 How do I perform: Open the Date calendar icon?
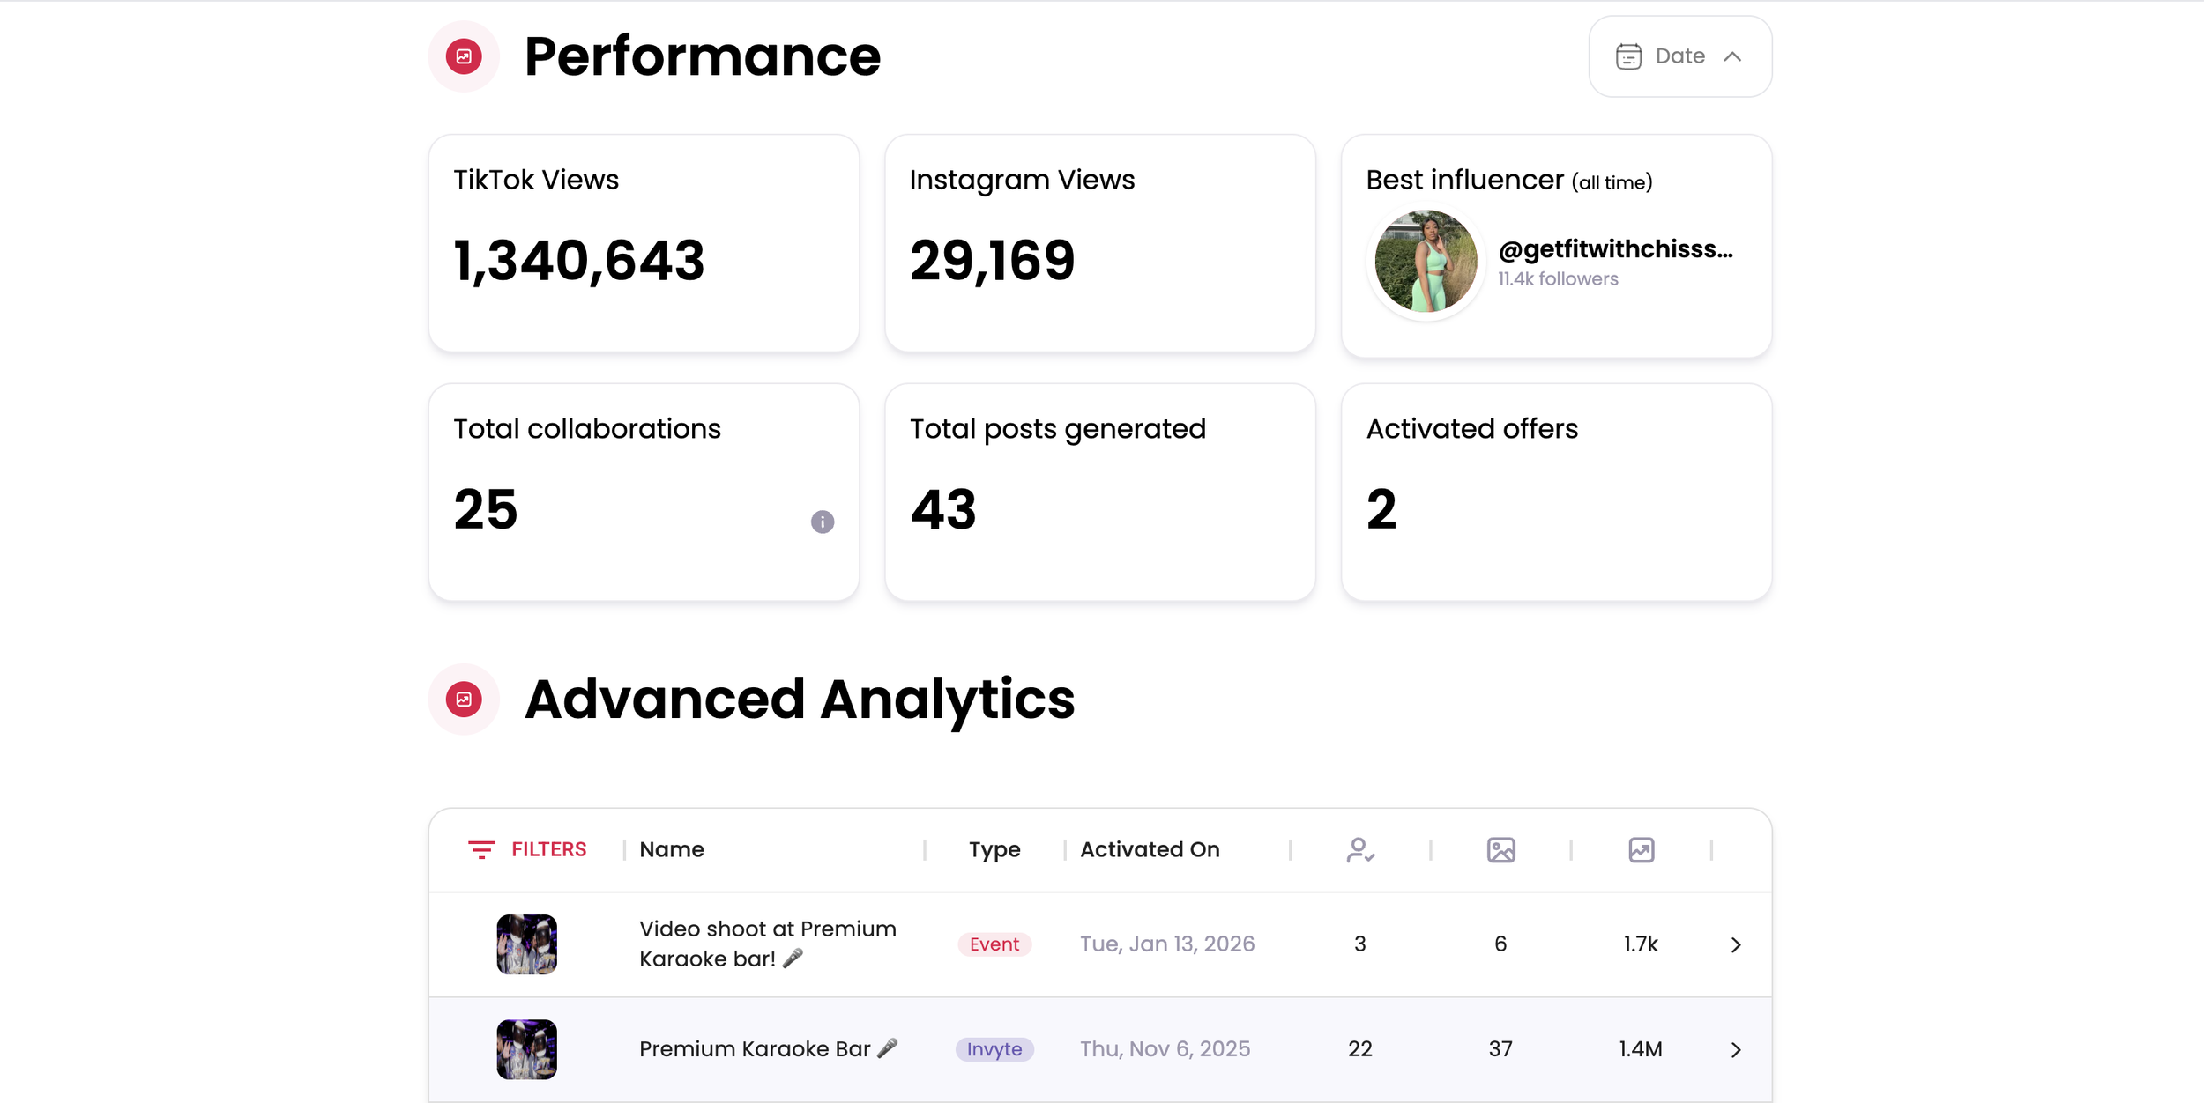coord(1627,56)
